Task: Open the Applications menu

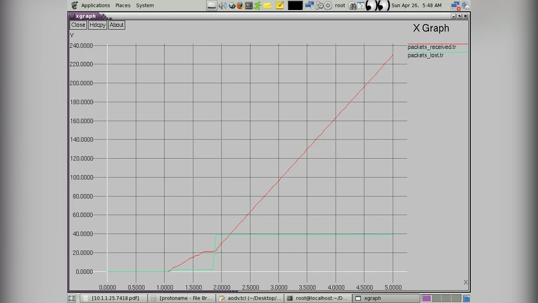Action: coord(95,5)
